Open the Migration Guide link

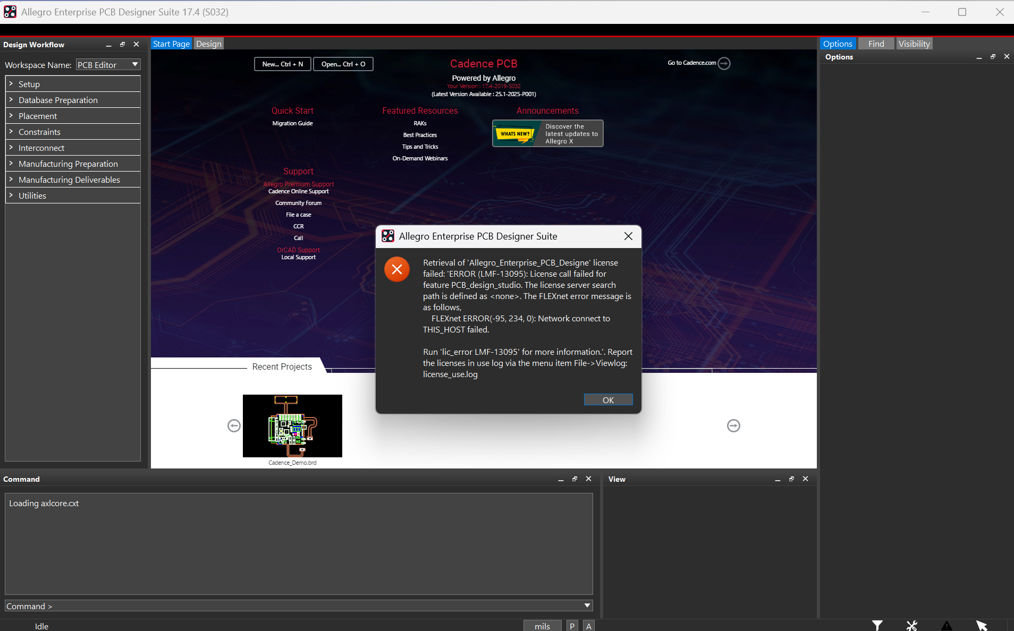coord(292,123)
